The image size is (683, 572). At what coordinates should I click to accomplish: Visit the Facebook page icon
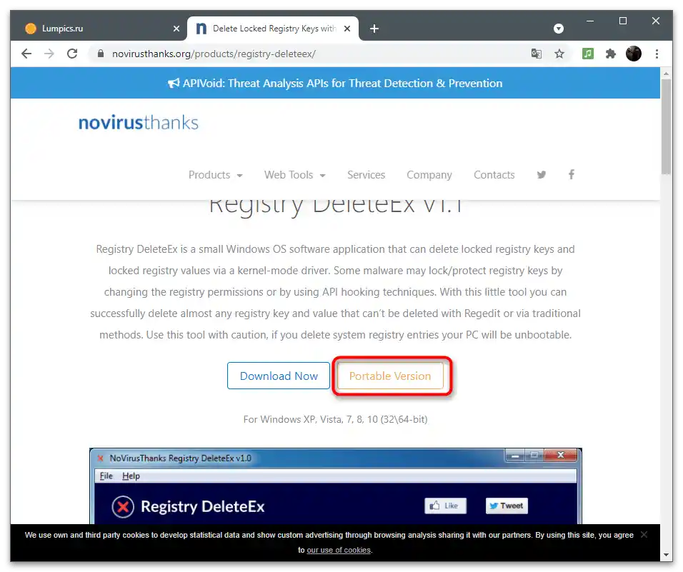[x=572, y=174]
